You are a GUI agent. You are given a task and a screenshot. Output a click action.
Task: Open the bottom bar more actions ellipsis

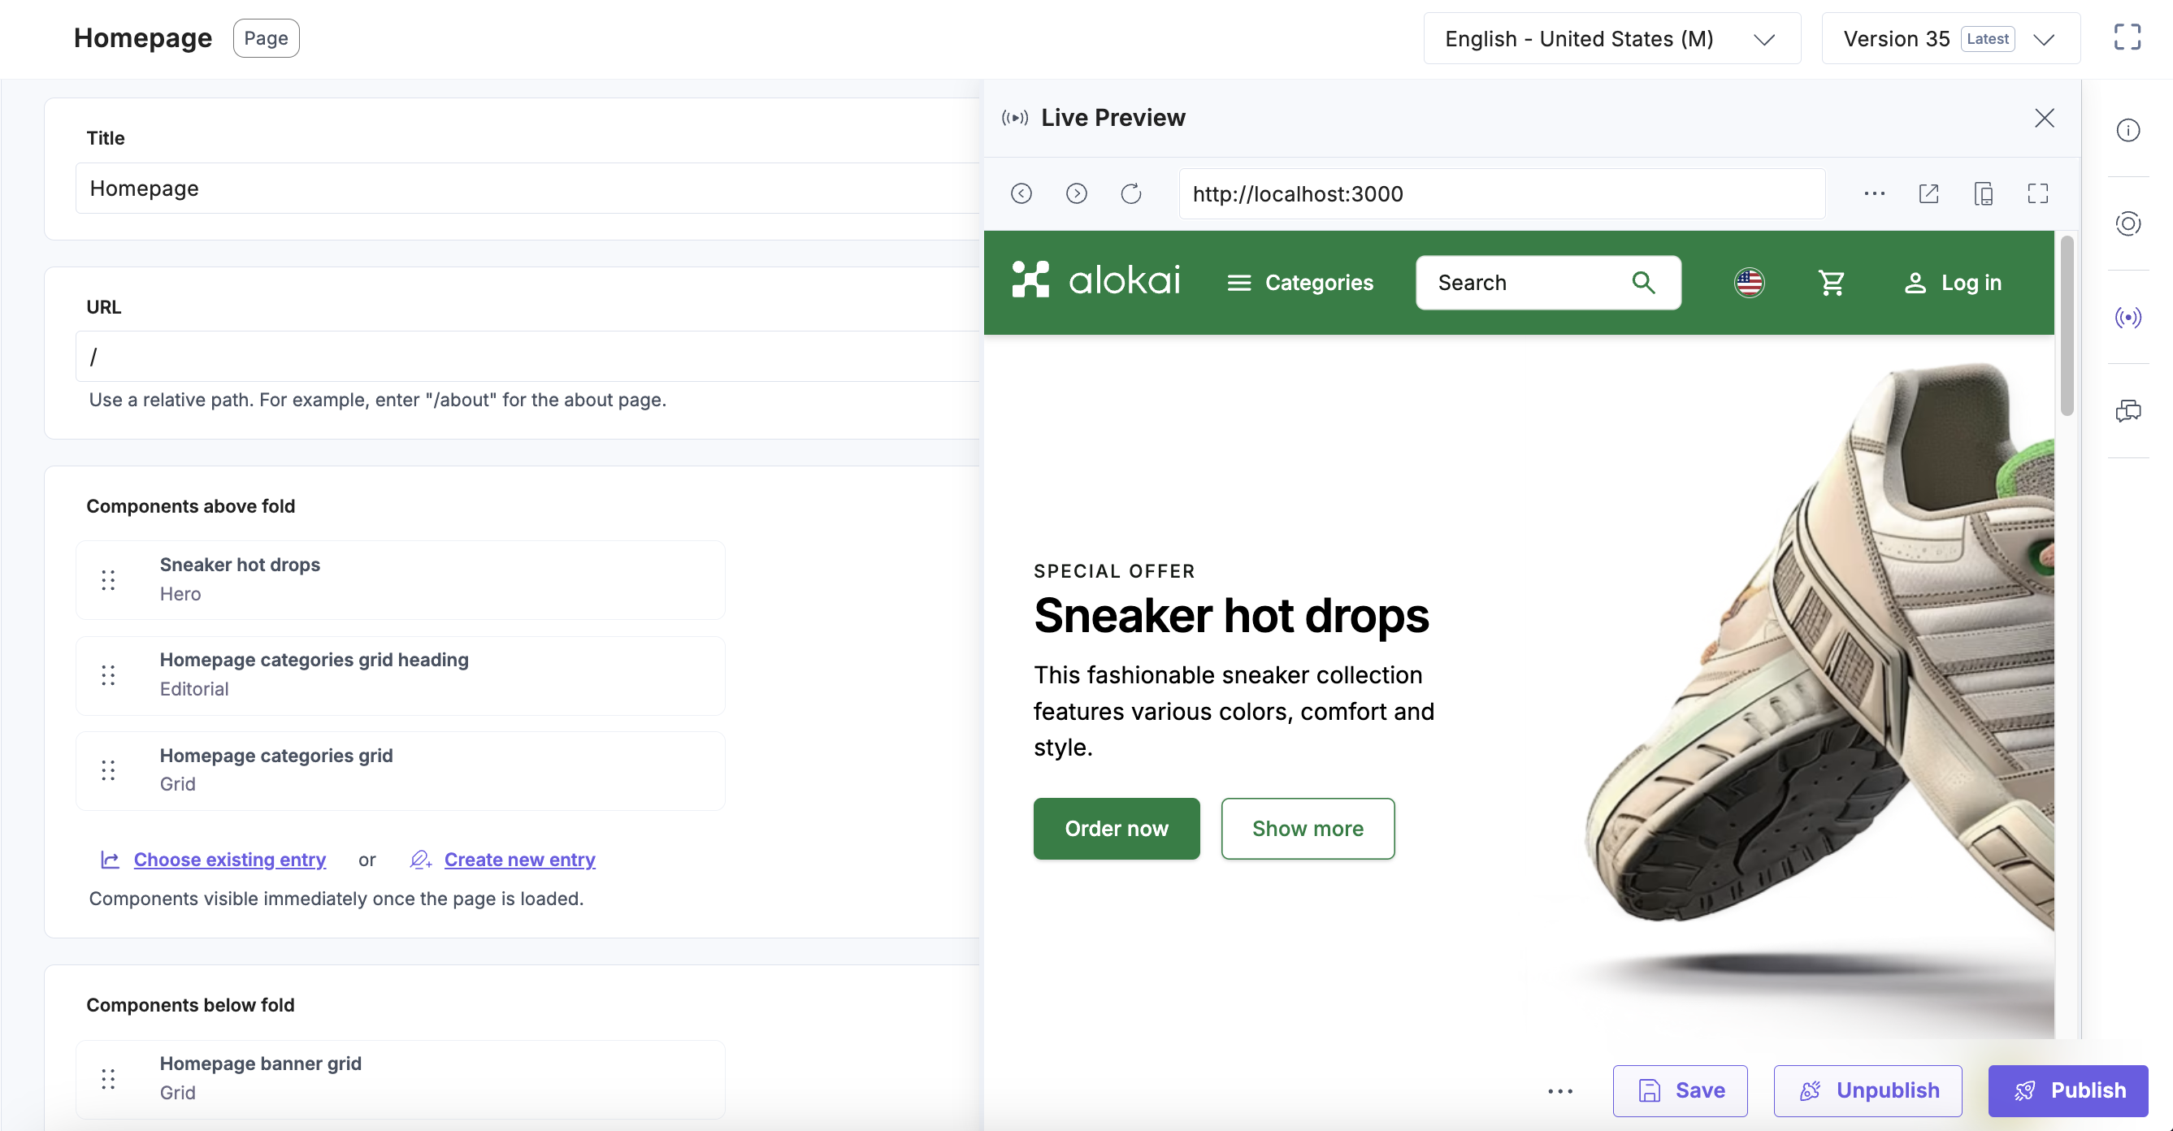(1559, 1091)
